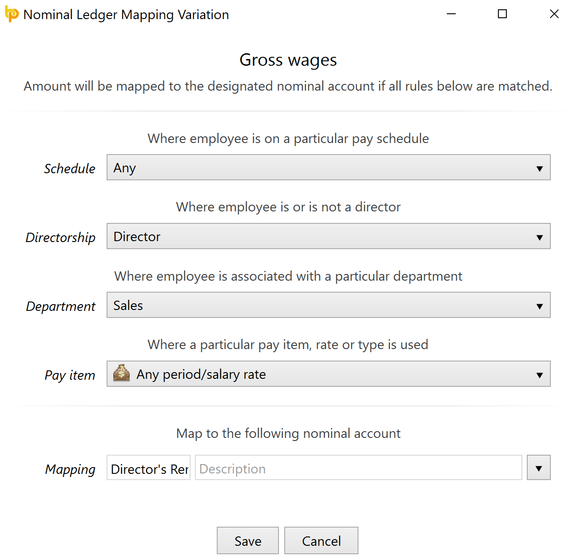
Task: Focus the Mapping Description input field
Action: [358, 468]
